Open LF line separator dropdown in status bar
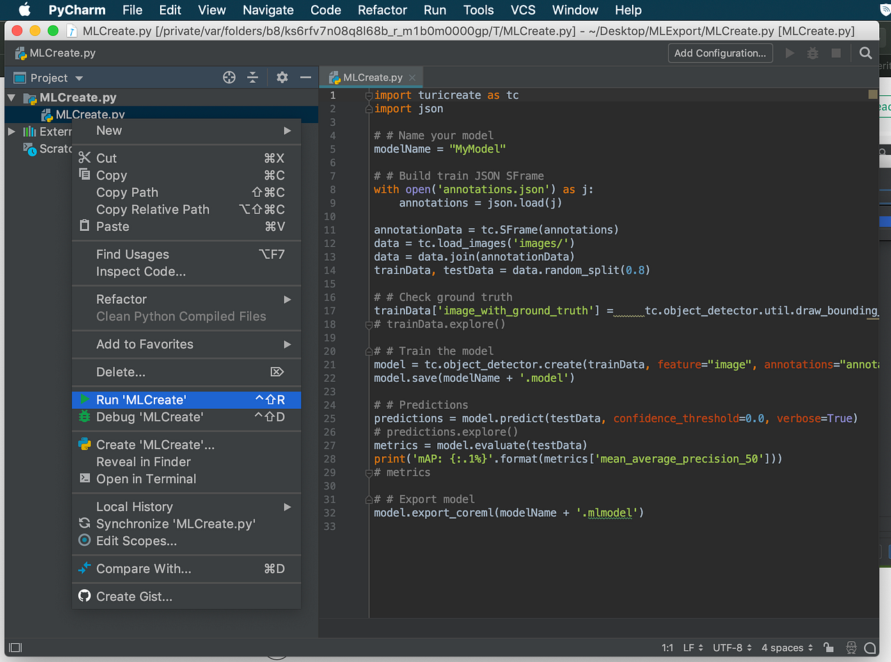Viewport: 891px width, 662px height. point(693,647)
